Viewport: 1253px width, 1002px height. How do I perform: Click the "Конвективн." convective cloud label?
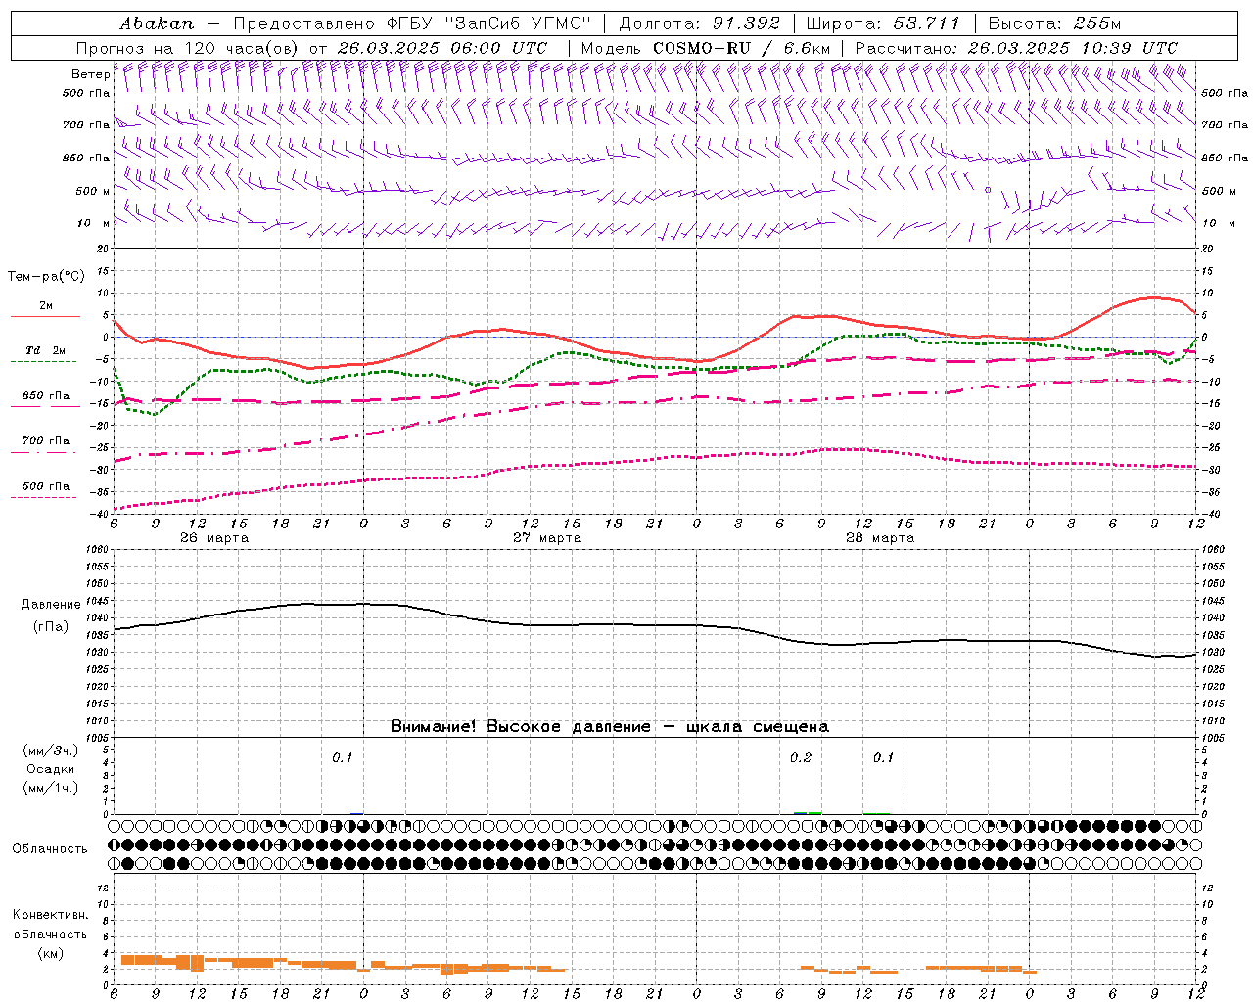(50, 915)
